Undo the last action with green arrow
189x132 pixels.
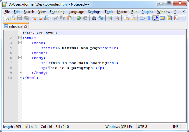tap(79, 18)
